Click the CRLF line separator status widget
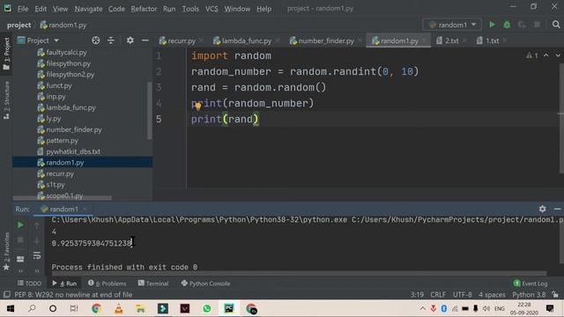 pos(438,294)
